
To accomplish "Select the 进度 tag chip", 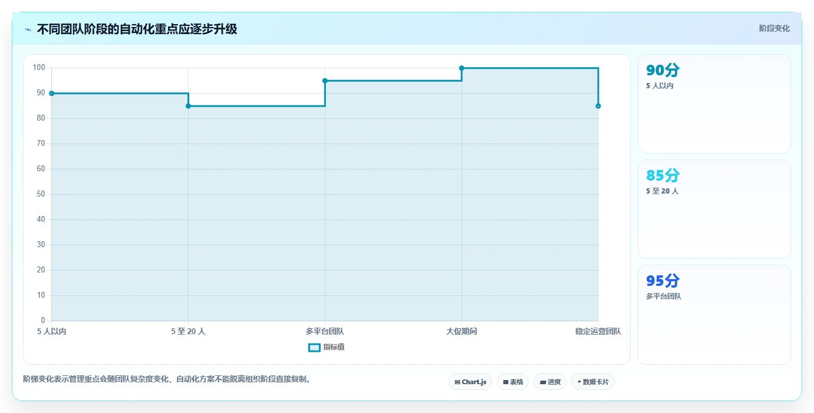I will coord(549,382).
